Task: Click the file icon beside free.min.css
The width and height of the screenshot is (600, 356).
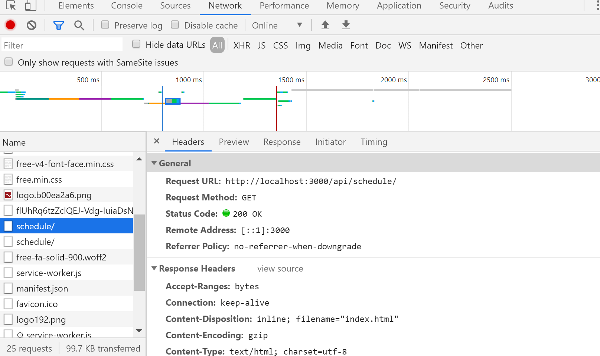Action: point(8,179)
